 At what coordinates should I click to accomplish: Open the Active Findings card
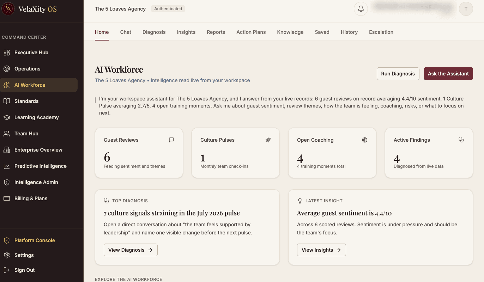pos(429,153)
